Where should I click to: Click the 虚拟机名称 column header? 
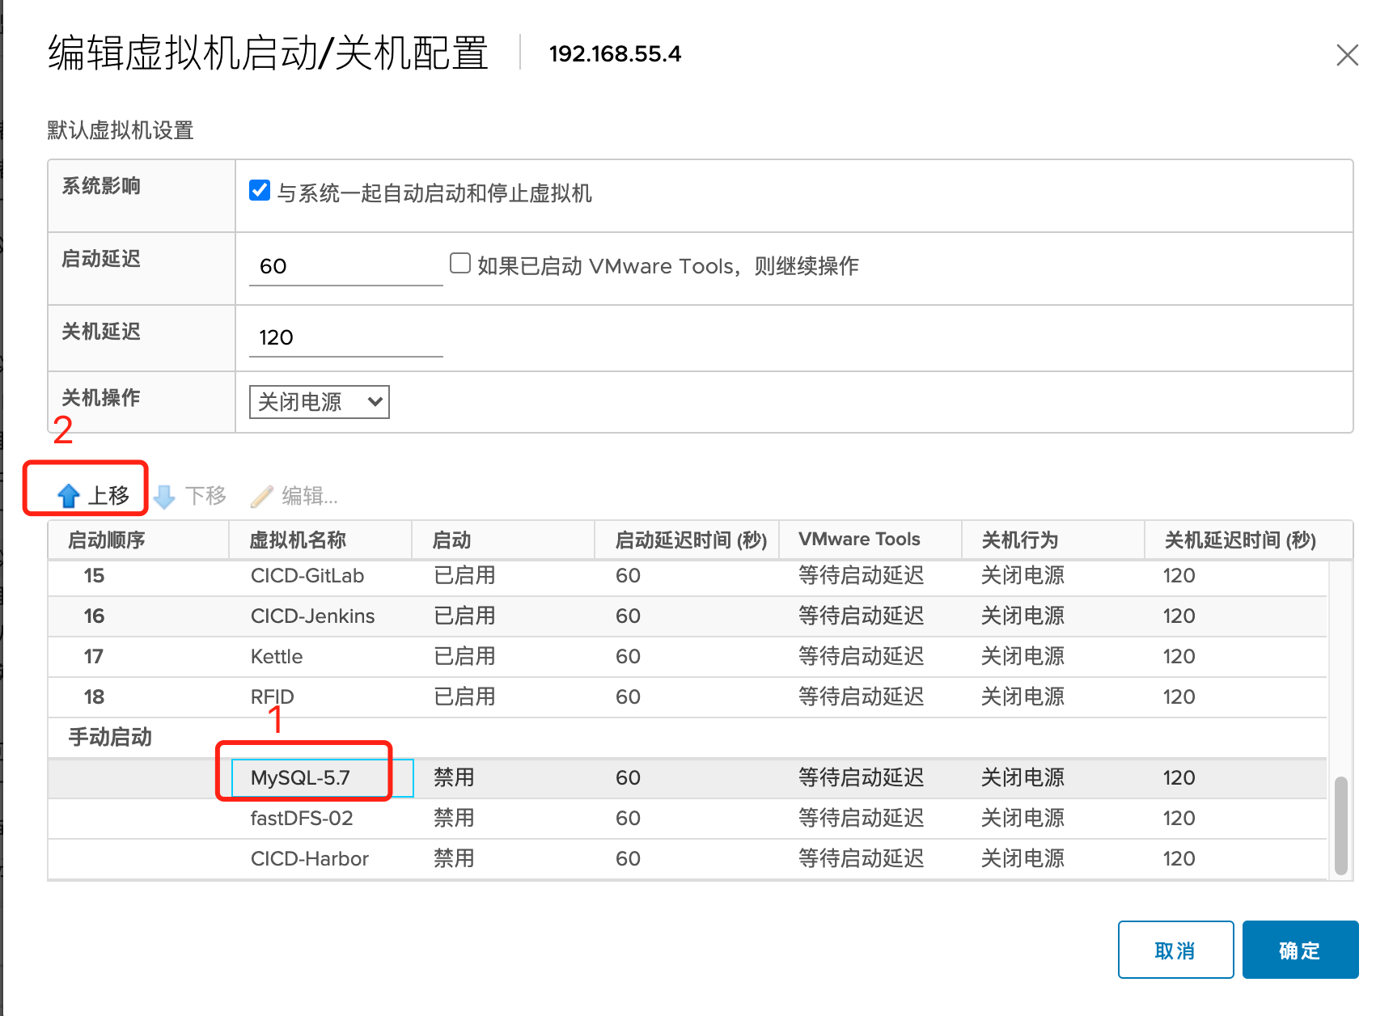point(298,540)
